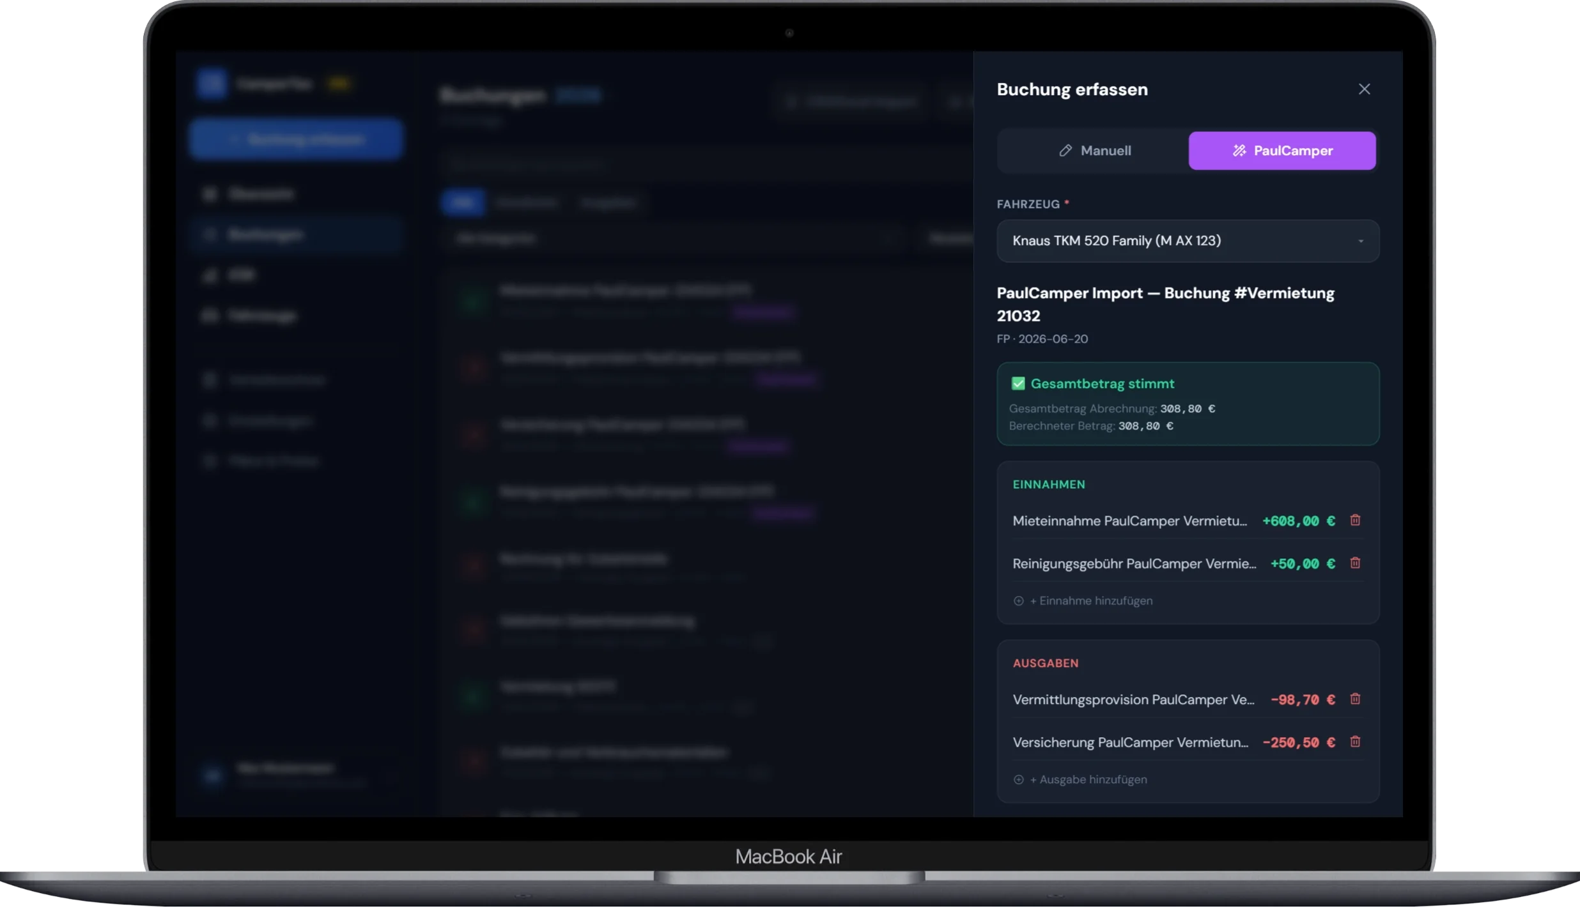This screenshot has width=1580, height=907.
Task: Select the PaulCamper import tab
Action: [x=1282, y=151]
